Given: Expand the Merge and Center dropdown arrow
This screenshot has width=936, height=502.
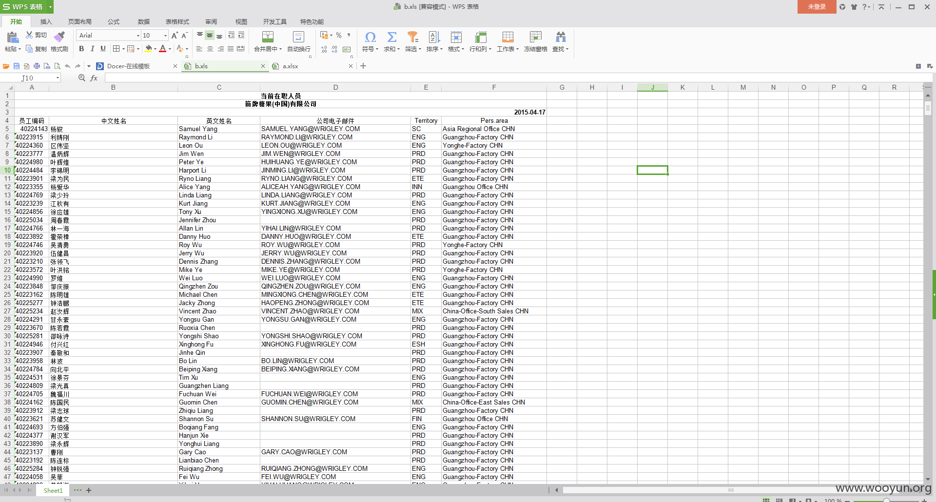Looking at the screenshot, I should click(x=280, y=49).
